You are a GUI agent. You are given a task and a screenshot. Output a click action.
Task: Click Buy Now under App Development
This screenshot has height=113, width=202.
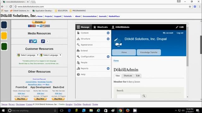pyautogui.click(x=40, y=99)
